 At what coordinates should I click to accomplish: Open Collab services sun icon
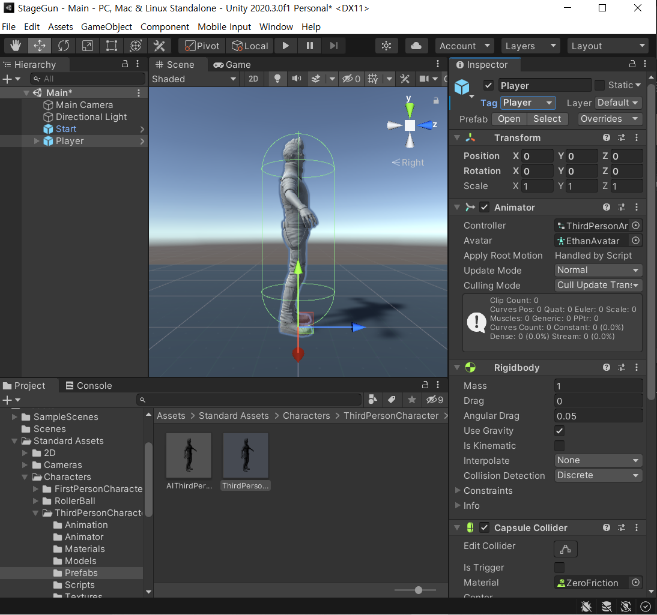click(x=386, y=46)
